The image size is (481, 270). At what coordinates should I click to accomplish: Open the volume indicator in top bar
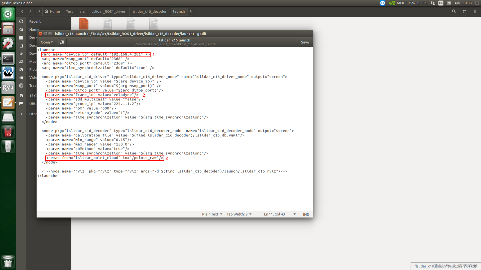[457, 3]
